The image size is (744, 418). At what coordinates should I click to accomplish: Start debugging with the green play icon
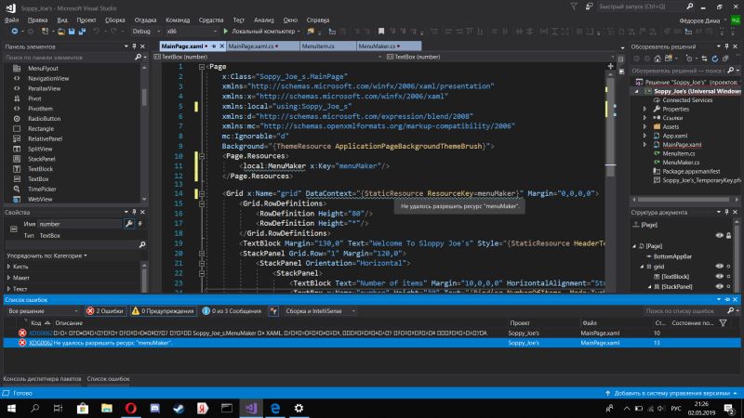(226, 32)
